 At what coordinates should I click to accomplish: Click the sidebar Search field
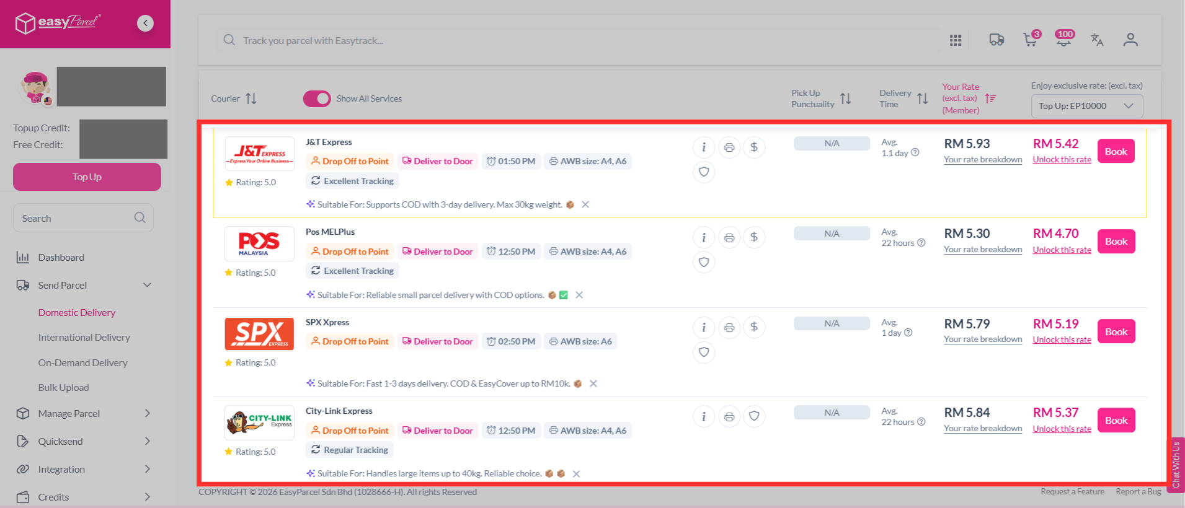(x=83, y=218)
